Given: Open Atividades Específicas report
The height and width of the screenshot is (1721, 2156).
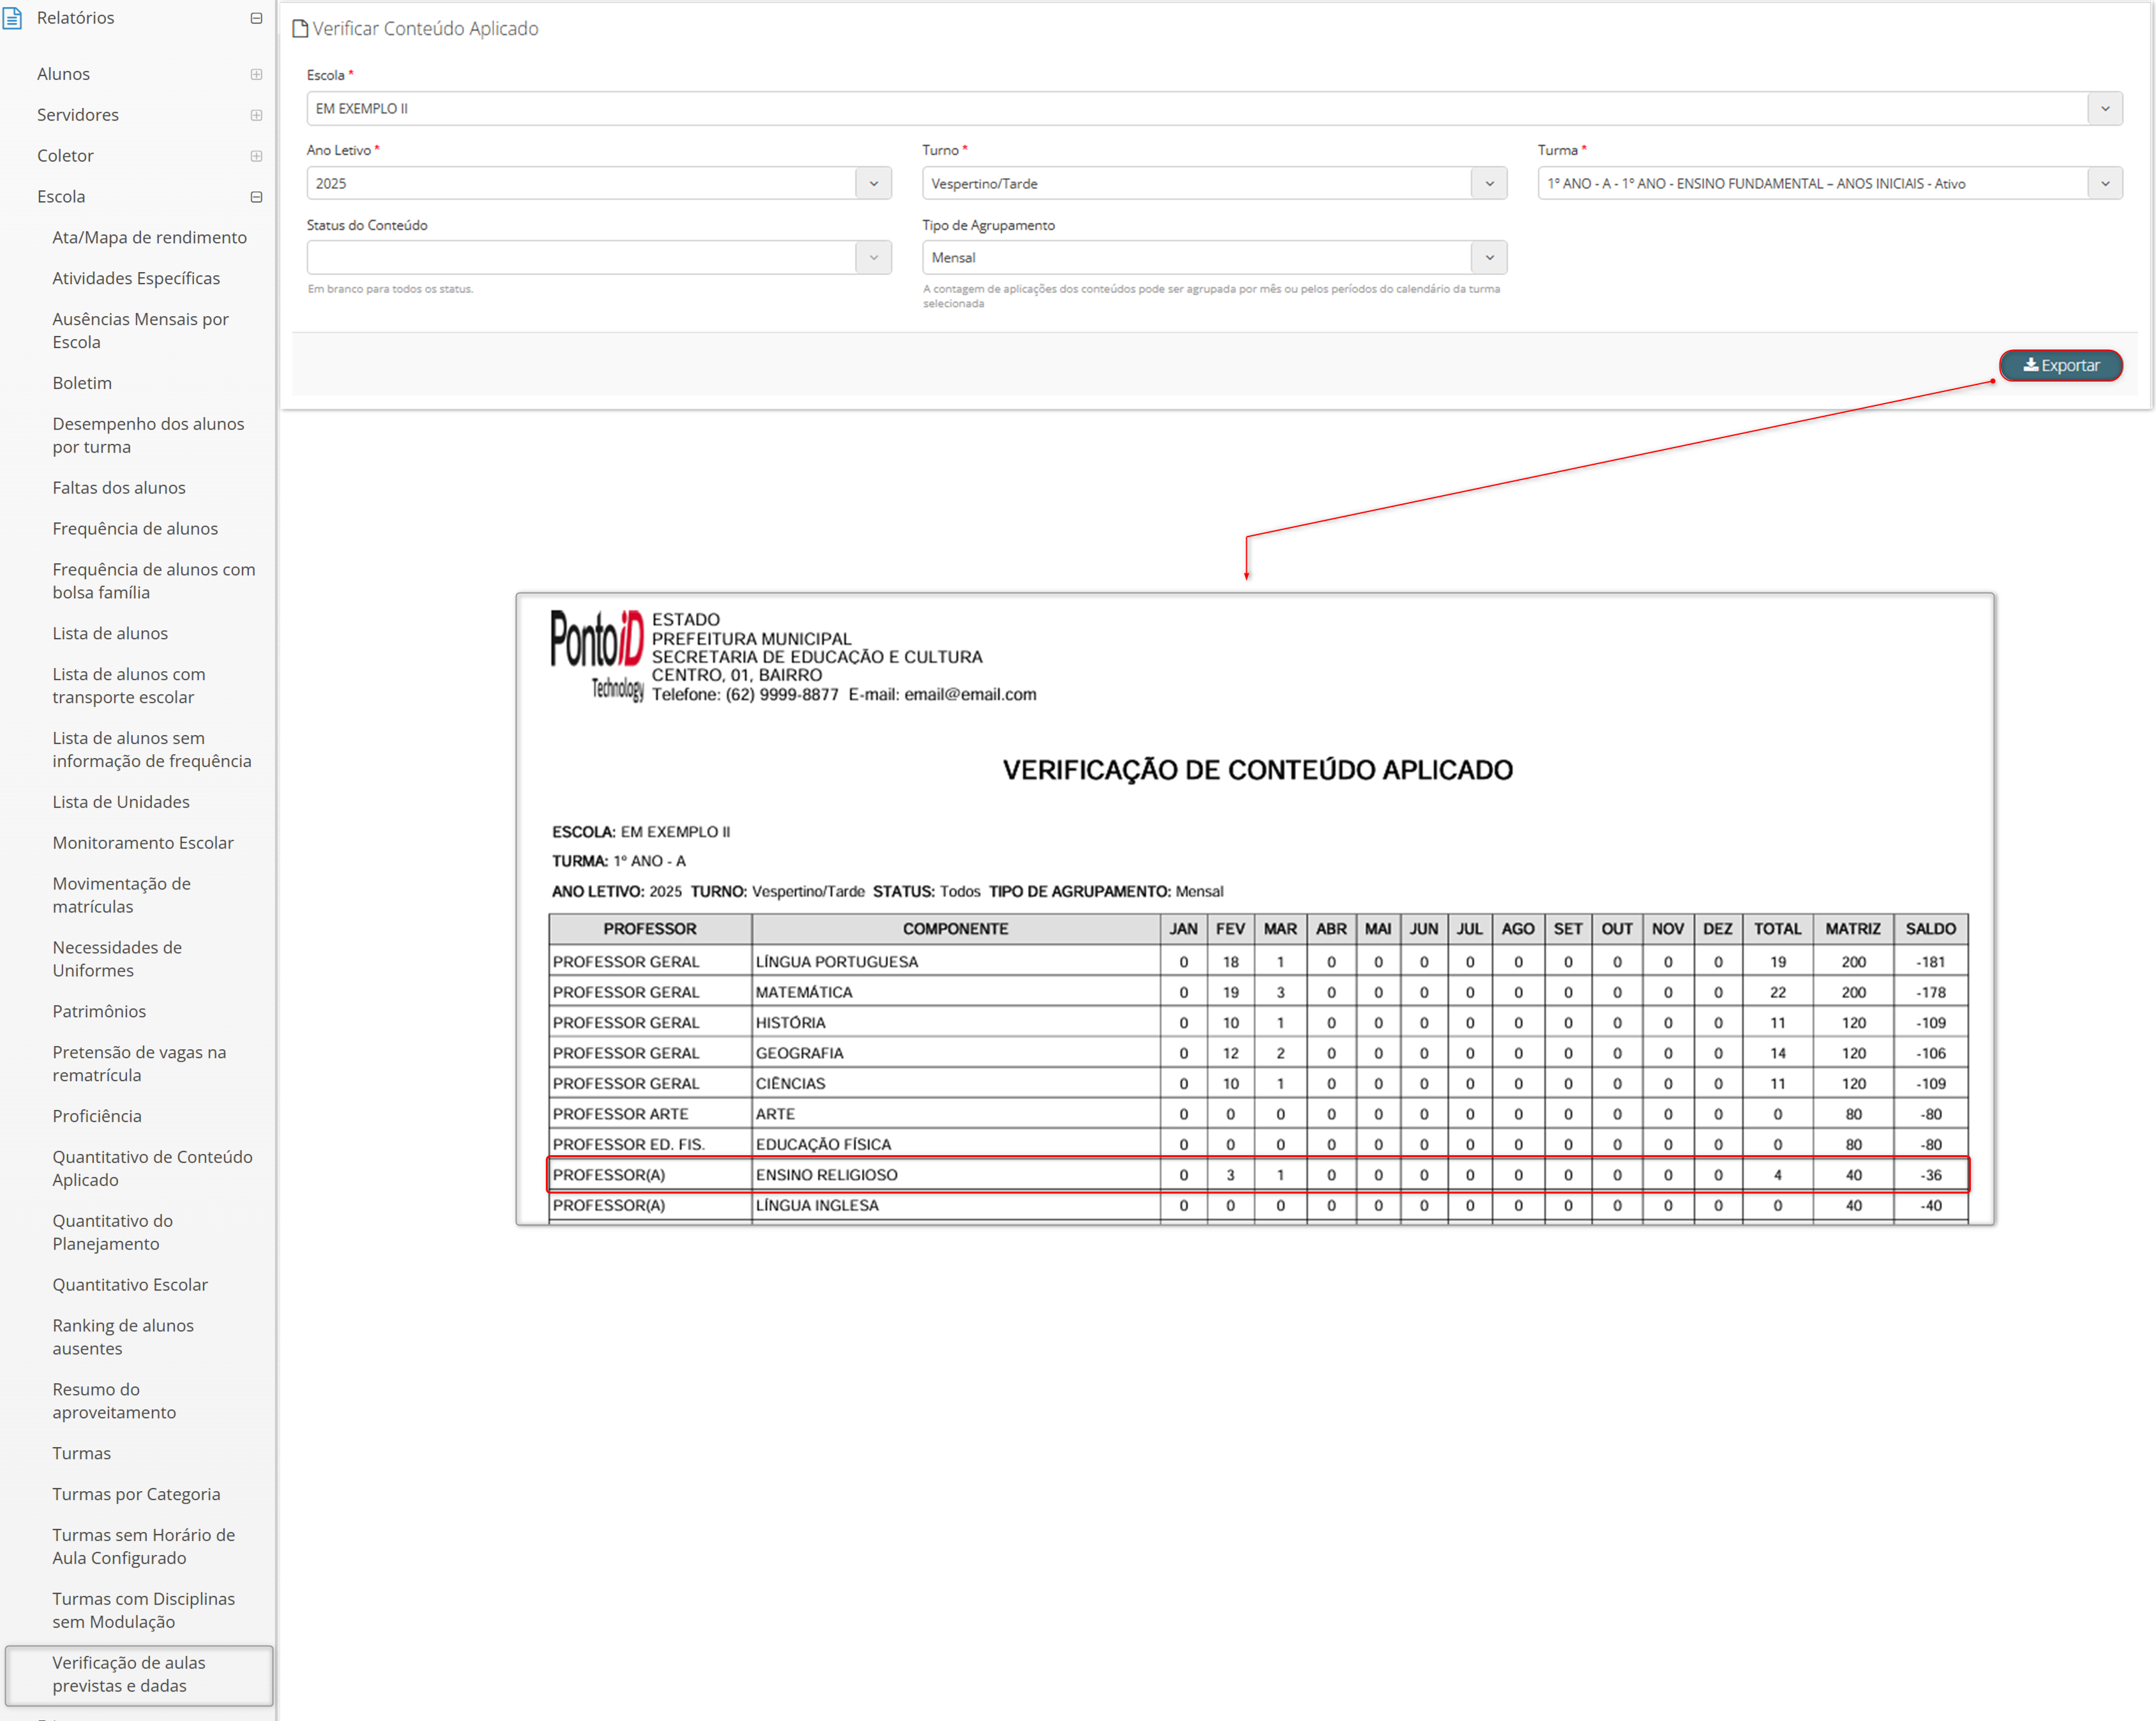Looking at the screenshot, I should pyautogui.click(x=136, y=278).
